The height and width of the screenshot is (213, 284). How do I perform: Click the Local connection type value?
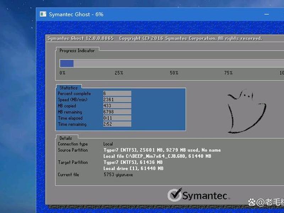point(108,144)
